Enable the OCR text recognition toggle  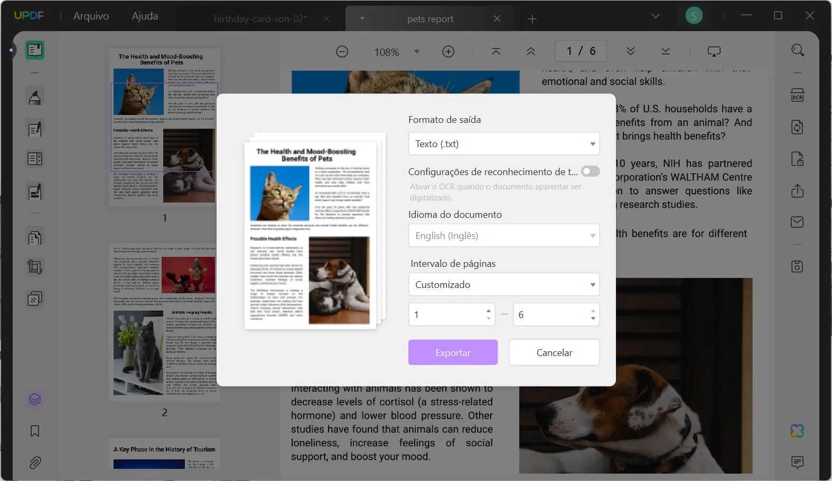point(590,171)
